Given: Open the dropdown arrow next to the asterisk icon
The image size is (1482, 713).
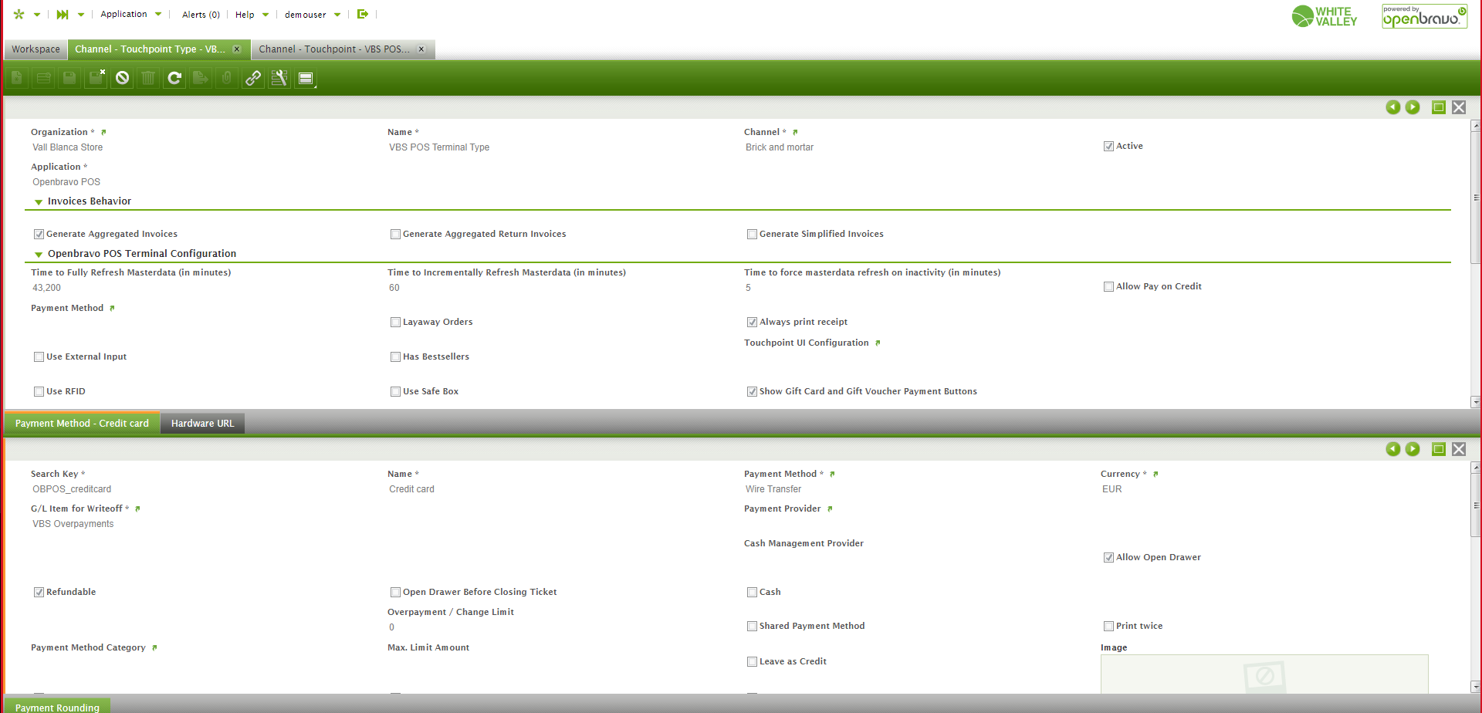Looking at the screenshot, I should (36, 15).
